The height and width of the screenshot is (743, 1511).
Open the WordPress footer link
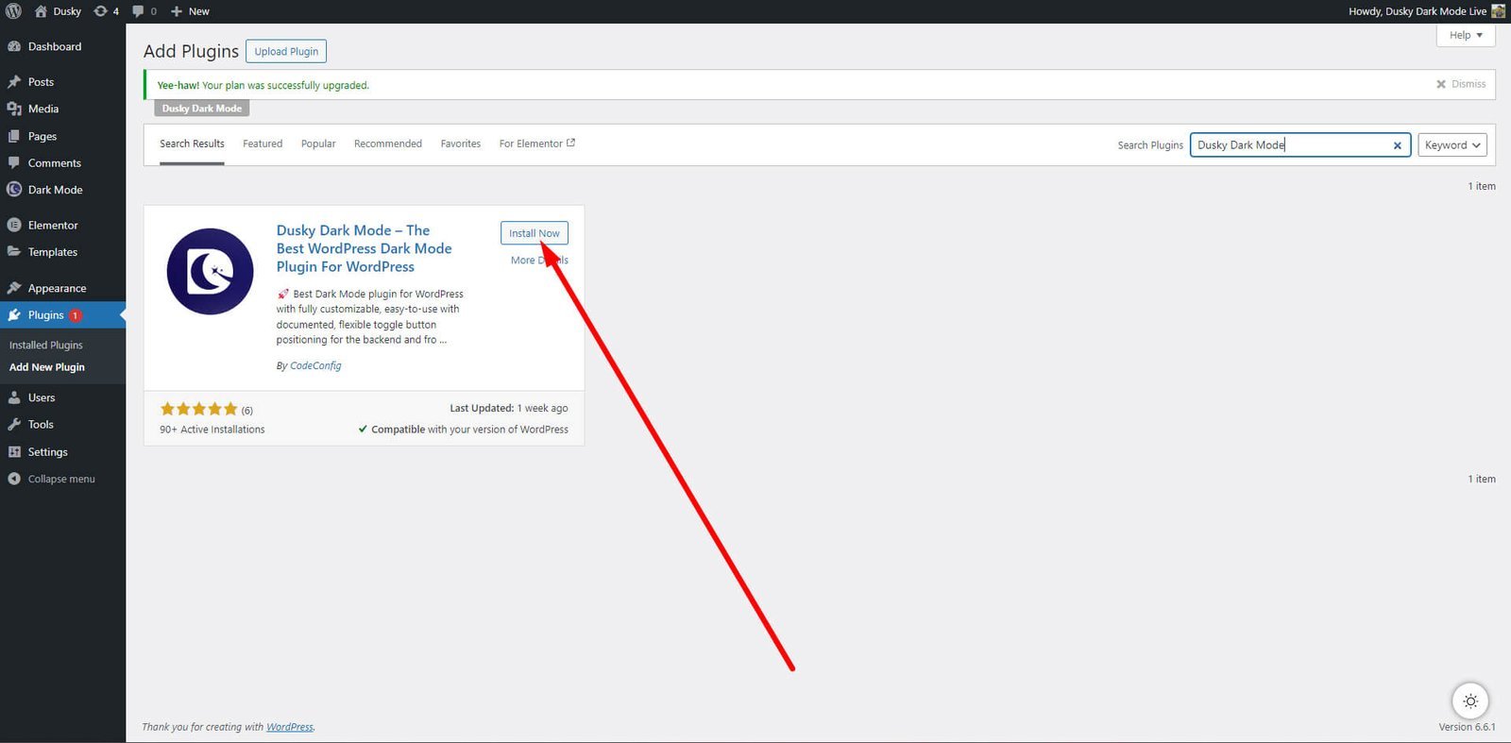click(x=290, y=727)
